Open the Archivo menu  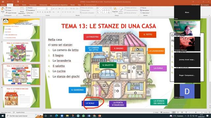(3, 5)
